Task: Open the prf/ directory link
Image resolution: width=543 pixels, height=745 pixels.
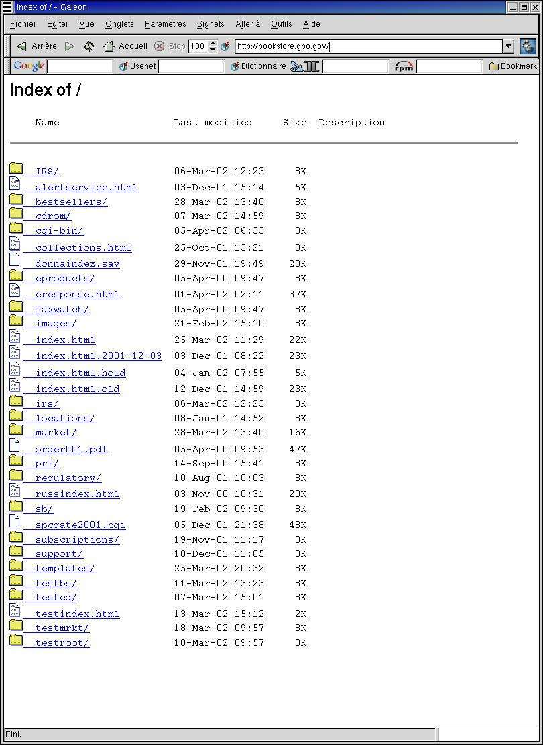Action: point(47,463)
